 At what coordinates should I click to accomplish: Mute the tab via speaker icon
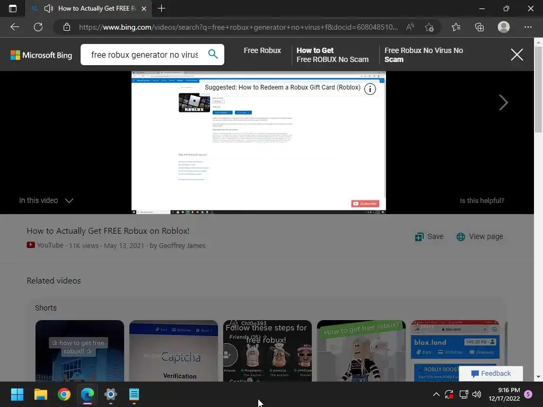point(49,8)
